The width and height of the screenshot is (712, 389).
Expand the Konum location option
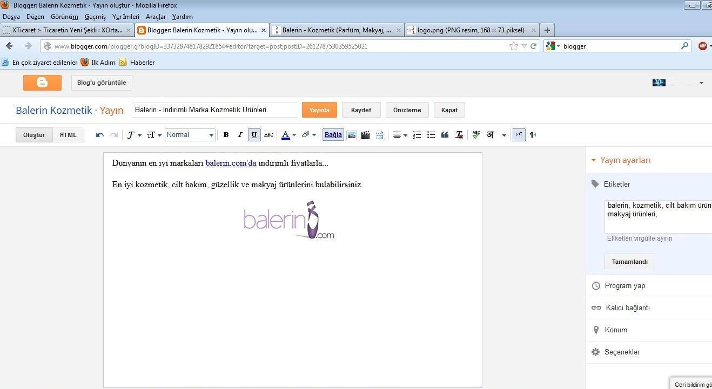click(x=616, y=330)
